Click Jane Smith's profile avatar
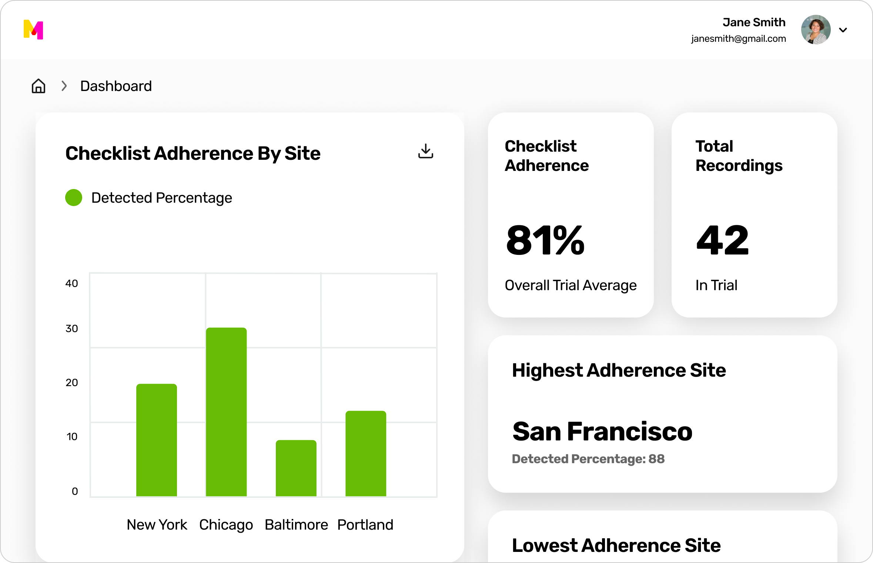873x563 pixels. click(816, 30)
